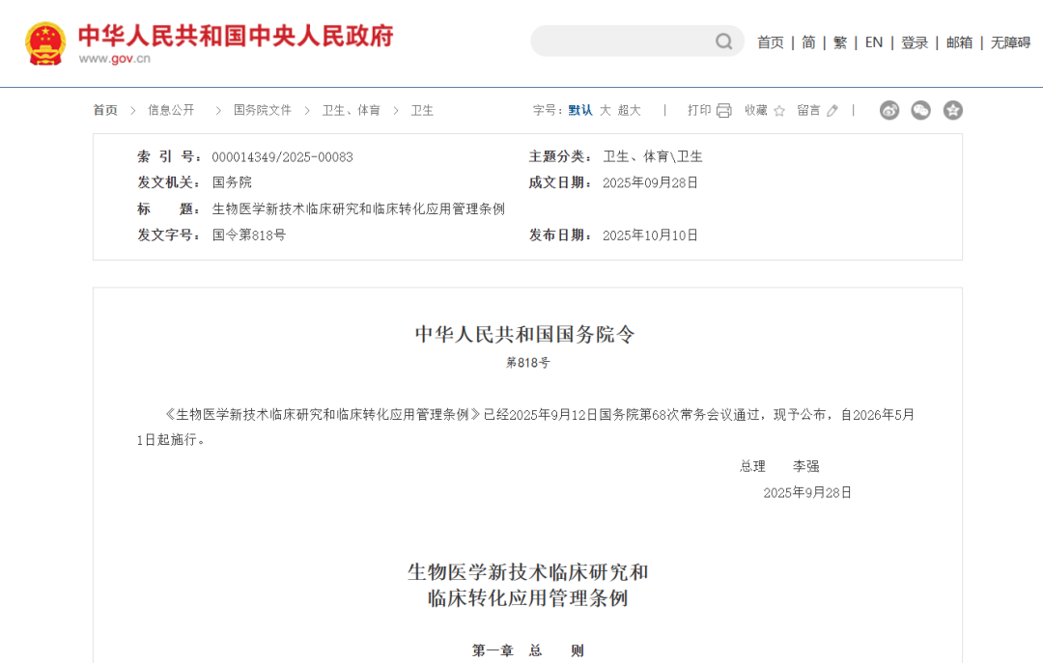Click the 登录 login link

tap(915, 42)
